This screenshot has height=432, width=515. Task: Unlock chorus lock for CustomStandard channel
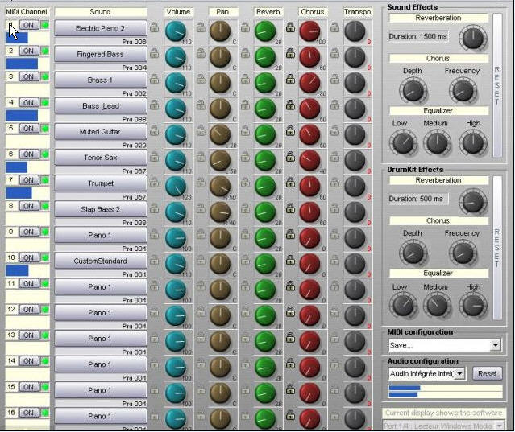[x=290, y=261]
